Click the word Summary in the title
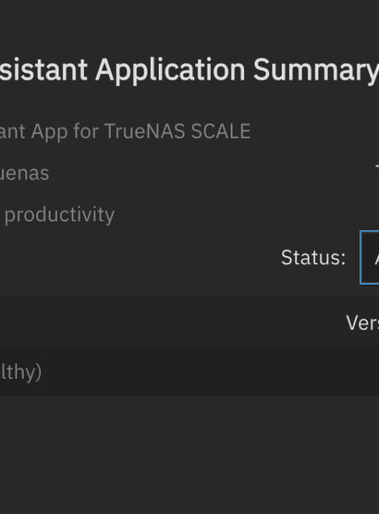The image size is (379, 514). [x=316, y=70]
